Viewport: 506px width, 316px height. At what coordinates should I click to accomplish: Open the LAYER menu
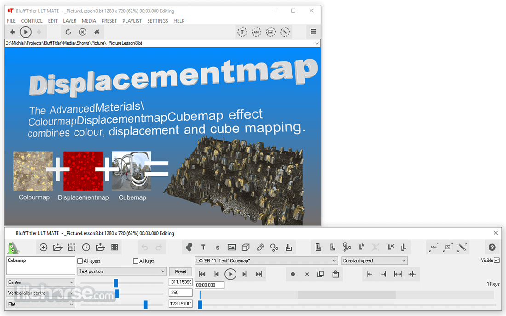click(70, 21)
